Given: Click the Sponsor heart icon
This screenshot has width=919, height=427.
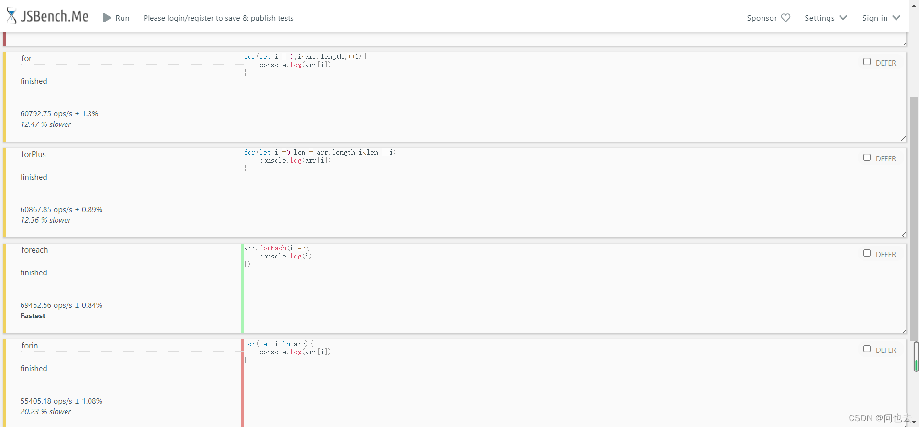Looking at the screenshot, I should tap(785, 18).
